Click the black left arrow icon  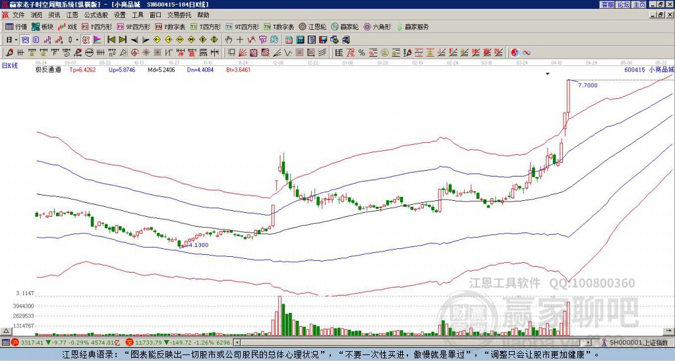pos(134,40)
